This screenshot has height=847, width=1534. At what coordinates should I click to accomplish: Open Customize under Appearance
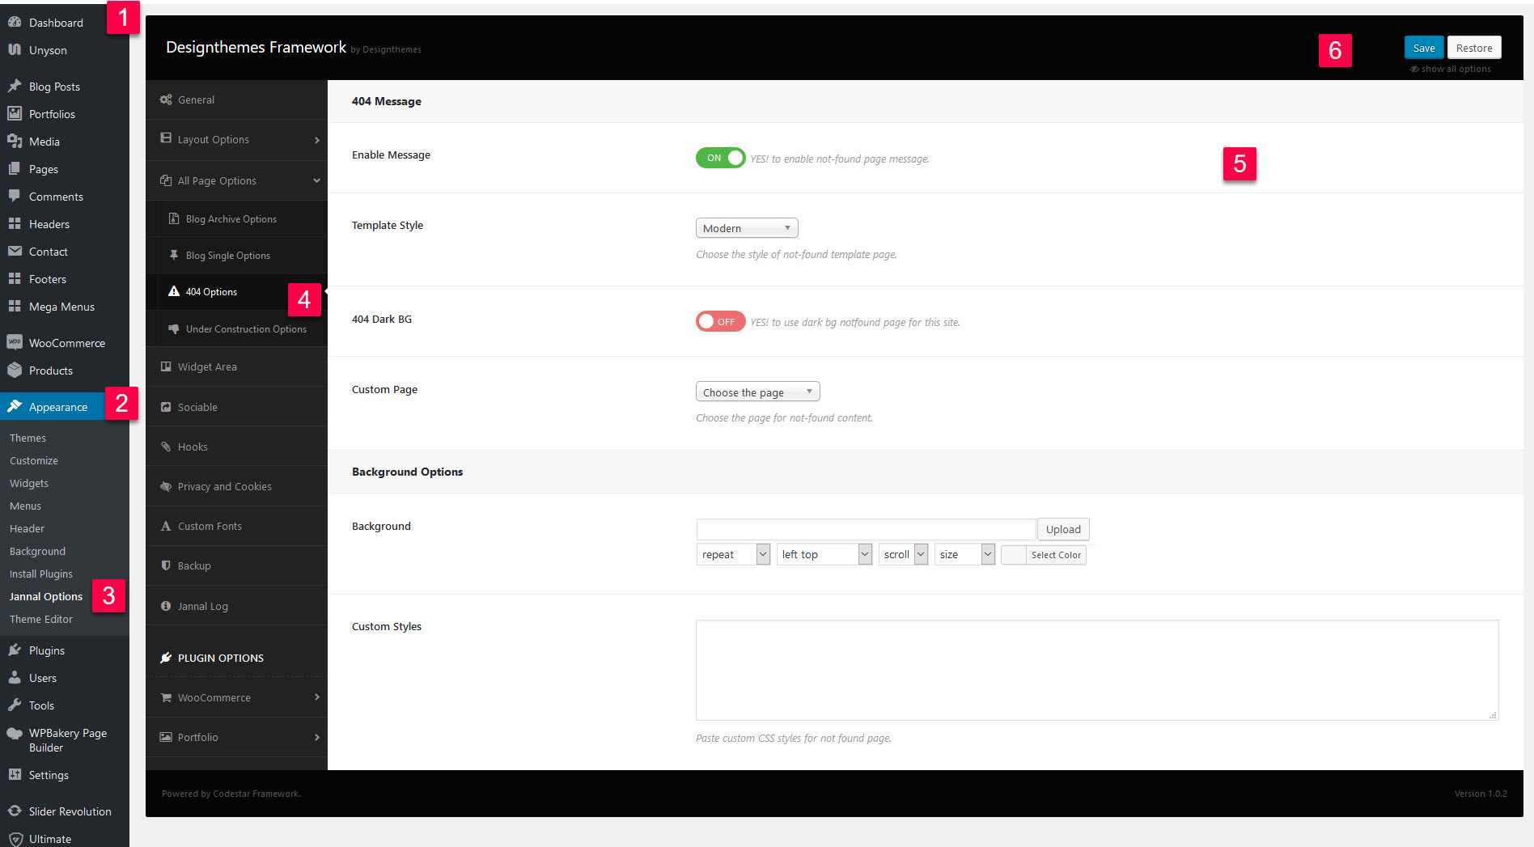click(34, 460)
